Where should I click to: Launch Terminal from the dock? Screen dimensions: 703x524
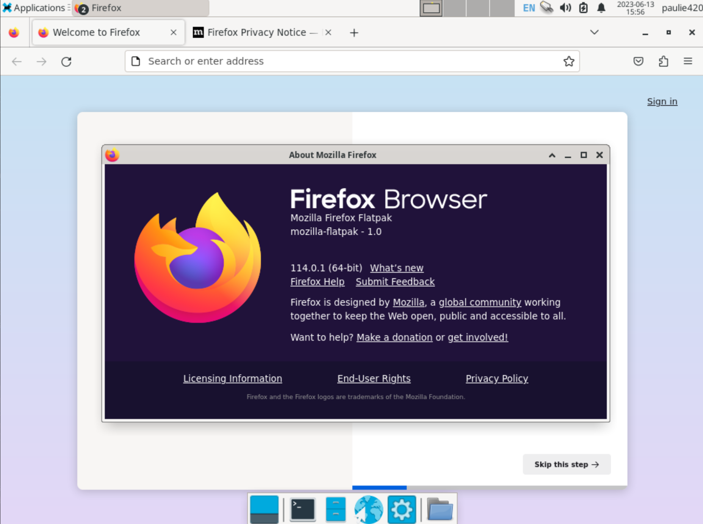tap(303, 509)
